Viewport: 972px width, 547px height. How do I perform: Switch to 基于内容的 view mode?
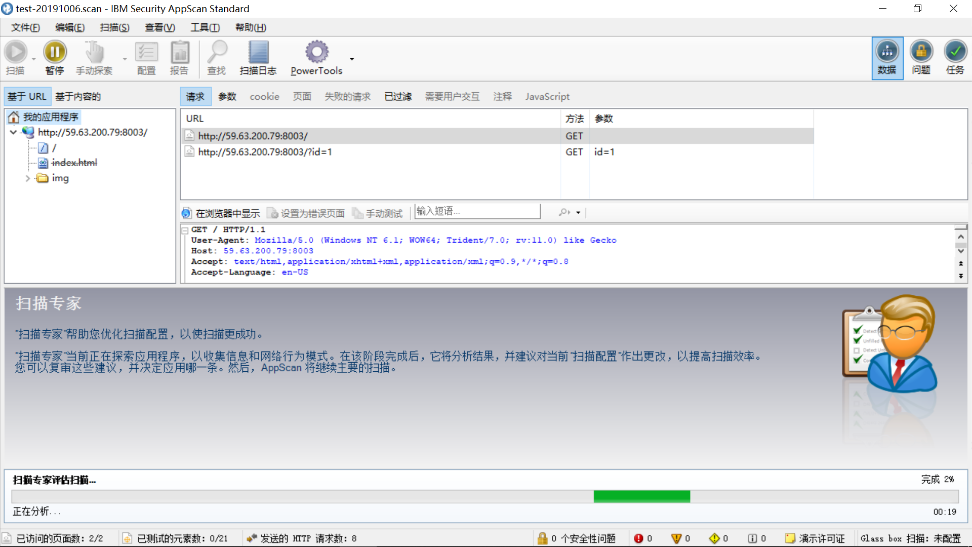coord(78,96)
